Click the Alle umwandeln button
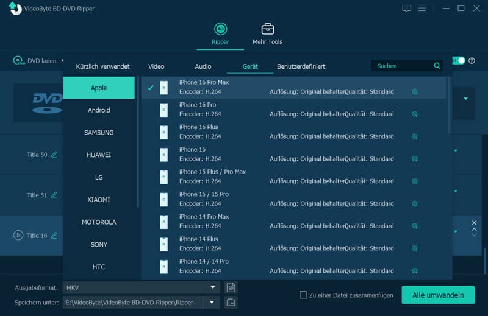The height and width of the screenshot is (316, 488). click(x=437, y=295)
